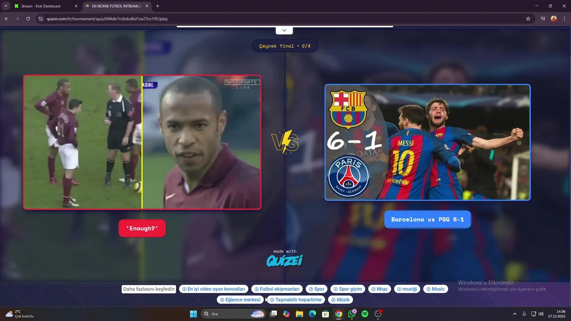Open the 'Music' link
The width and height of the screenshot is (571, 321).
435,289
